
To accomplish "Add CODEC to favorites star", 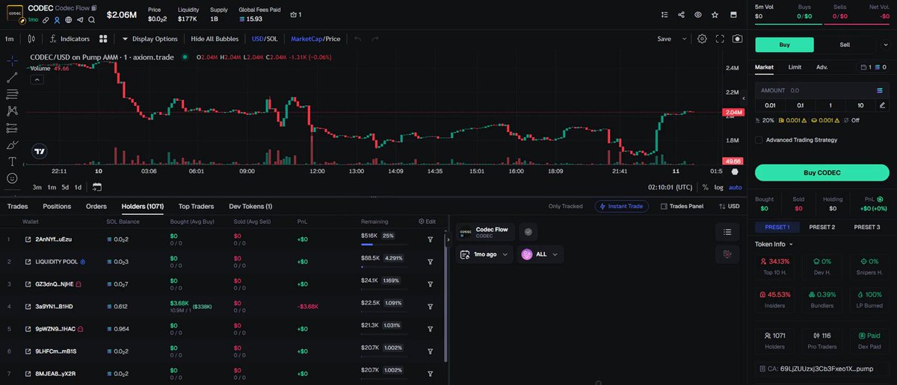I will [715, 14].
